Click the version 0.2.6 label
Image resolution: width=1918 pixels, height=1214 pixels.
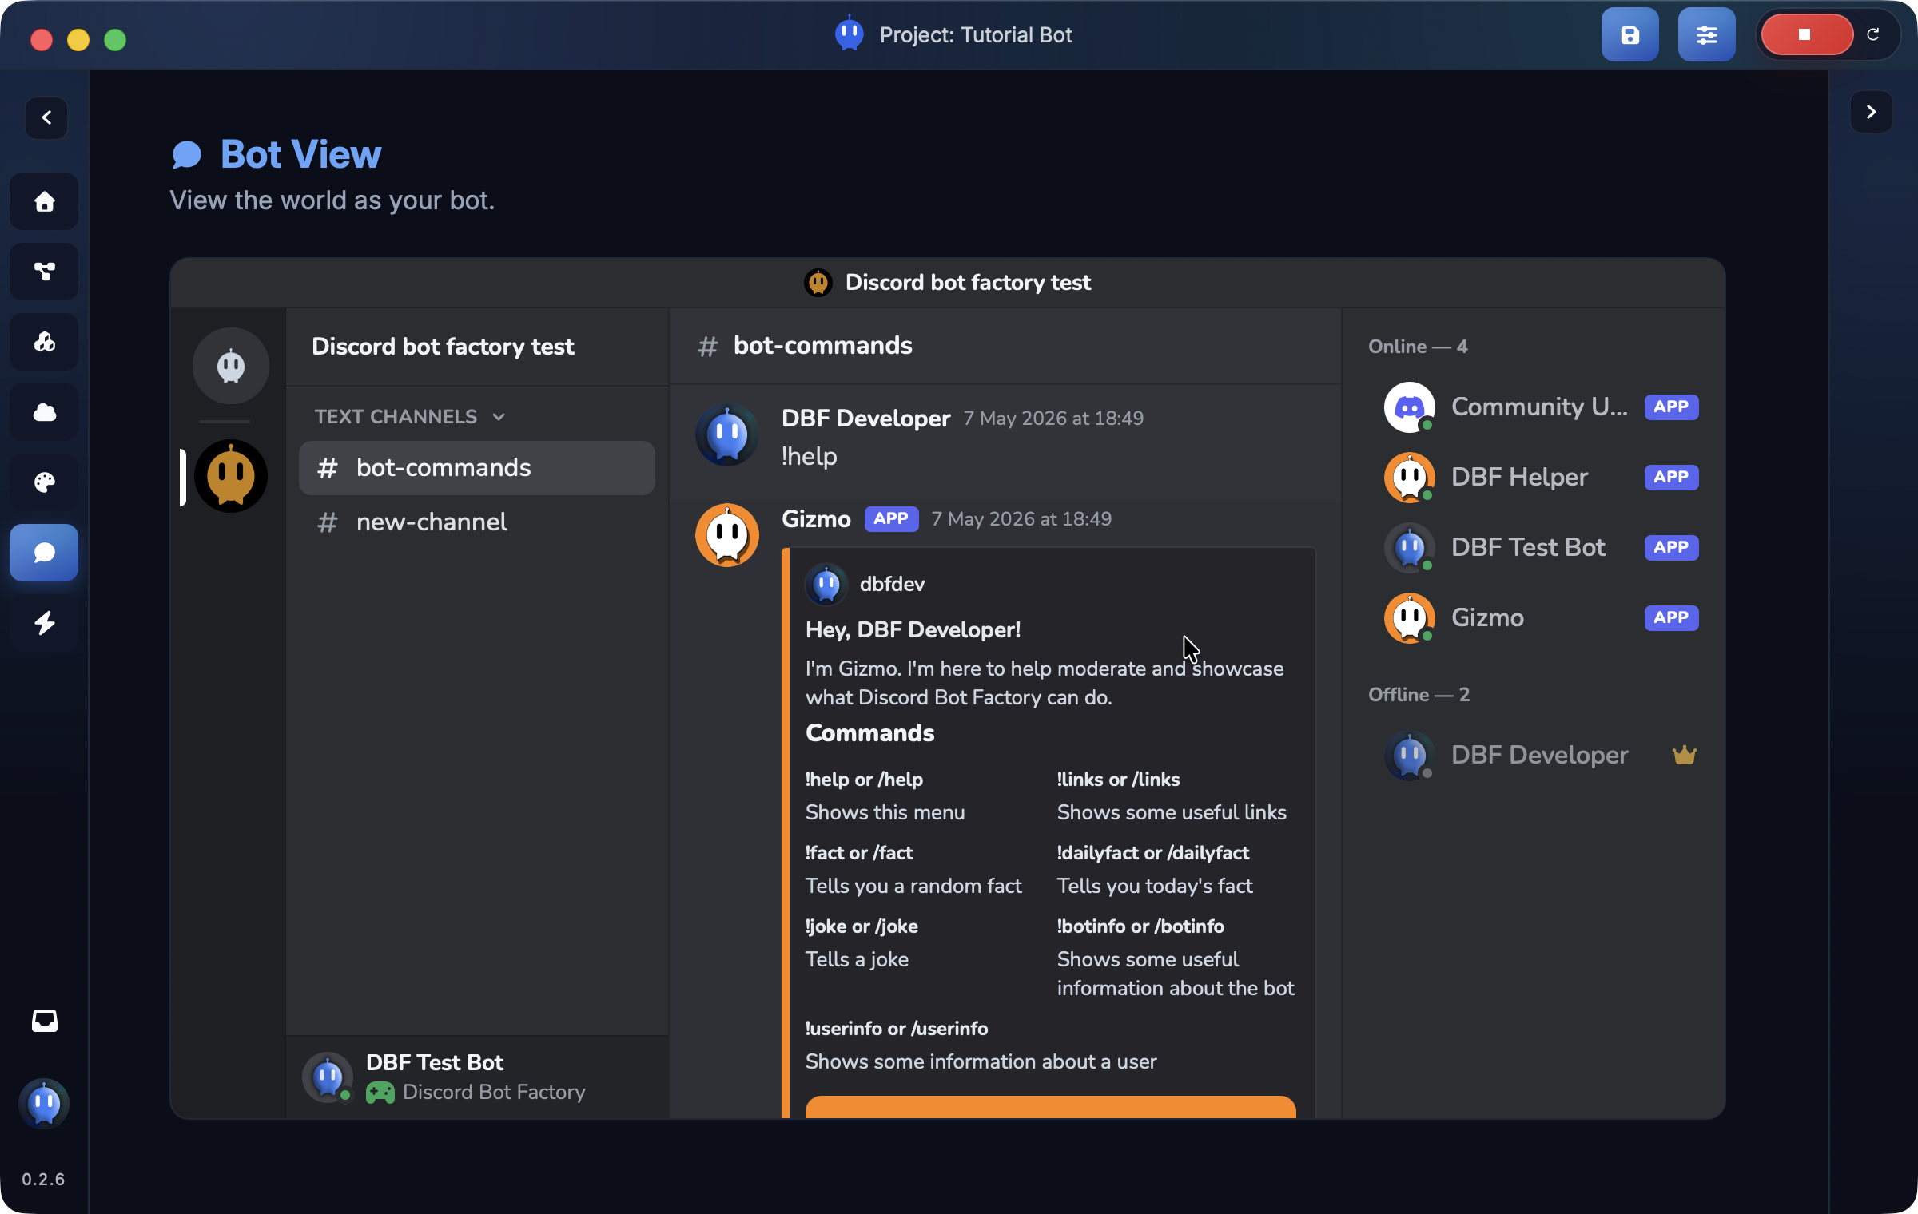click(x=43, y=1179)
